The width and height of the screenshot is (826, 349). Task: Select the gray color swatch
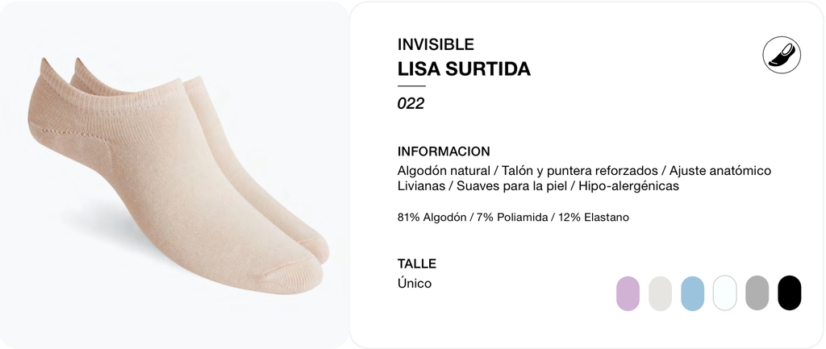757,293
